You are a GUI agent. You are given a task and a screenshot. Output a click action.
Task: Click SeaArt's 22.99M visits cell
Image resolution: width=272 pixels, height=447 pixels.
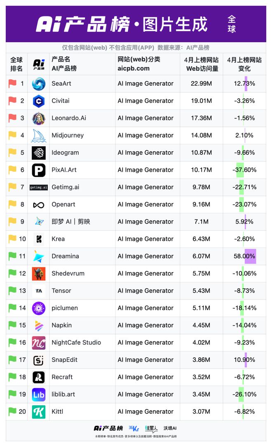point(201,84)
